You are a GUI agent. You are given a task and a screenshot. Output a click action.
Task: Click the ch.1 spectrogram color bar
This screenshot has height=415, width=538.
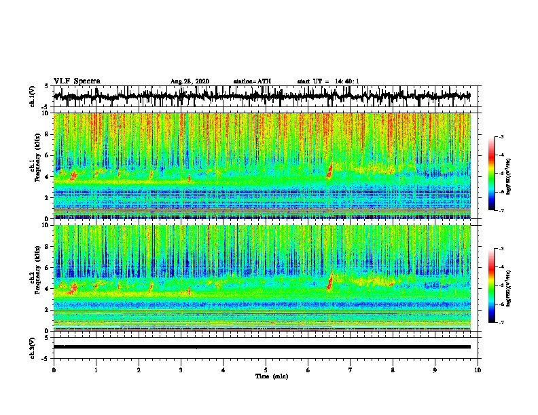coord(492,174)
